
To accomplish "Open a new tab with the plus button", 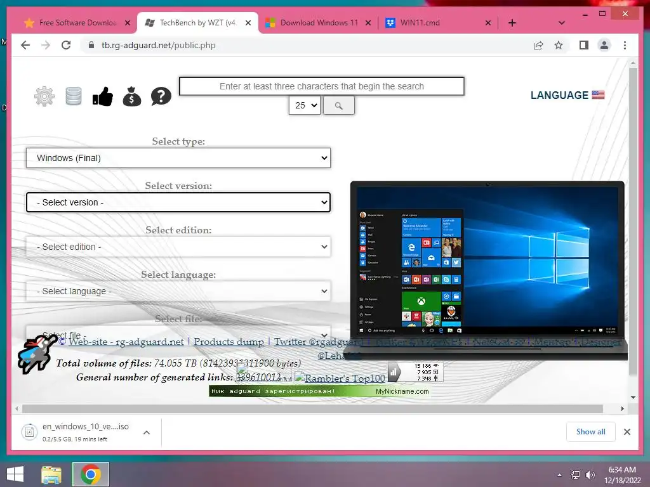I will 512,23.
